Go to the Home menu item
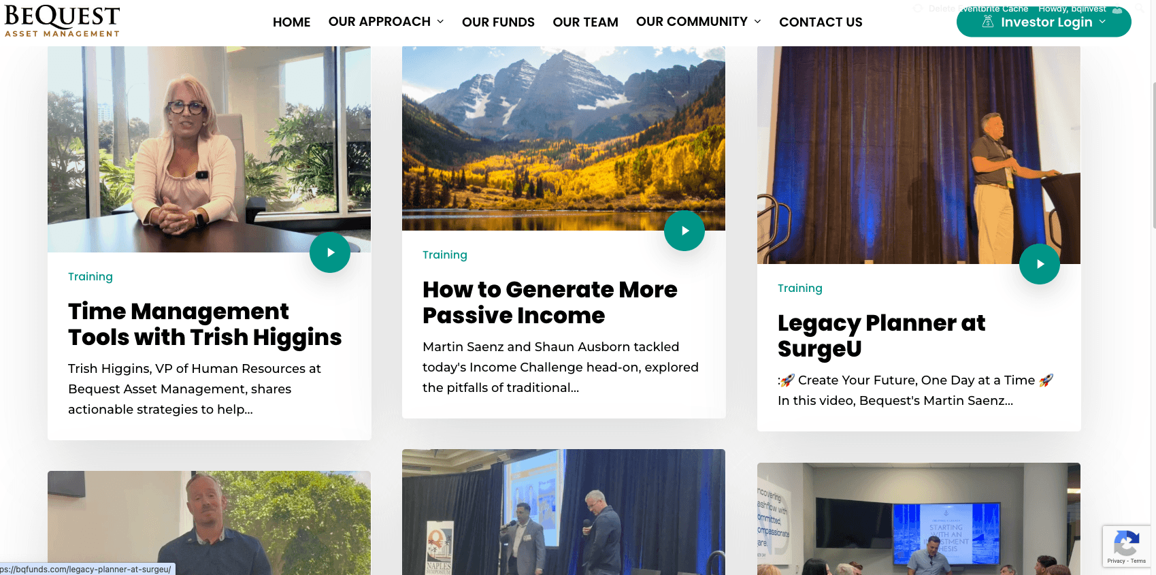This screenshot has width=1156, height=575. [291, 22]
